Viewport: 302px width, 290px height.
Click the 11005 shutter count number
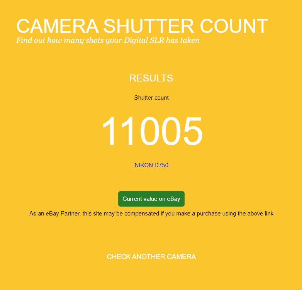[152, 131]
